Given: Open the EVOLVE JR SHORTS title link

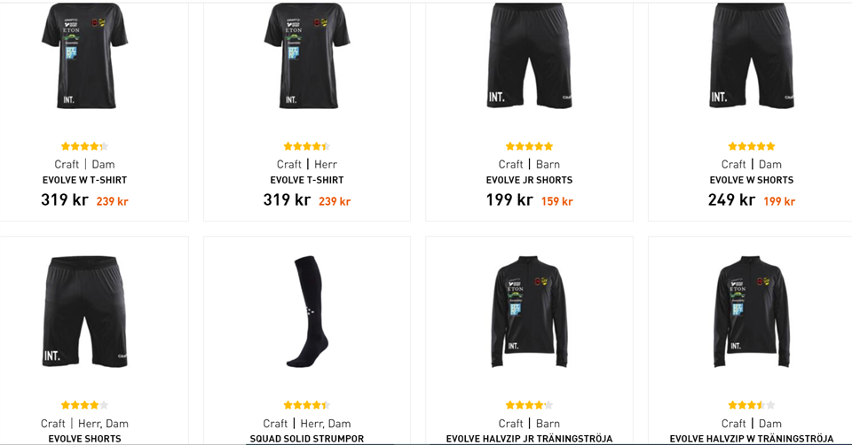Looking at the screenshot, I should pos(529,180).
